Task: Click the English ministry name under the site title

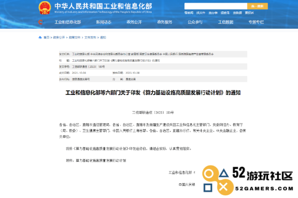Action: pos(103,12)
